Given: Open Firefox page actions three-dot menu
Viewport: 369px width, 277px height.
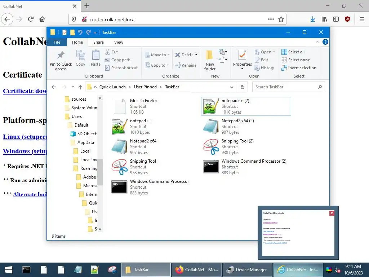Looking at the screenshot, I should (271, 19).
